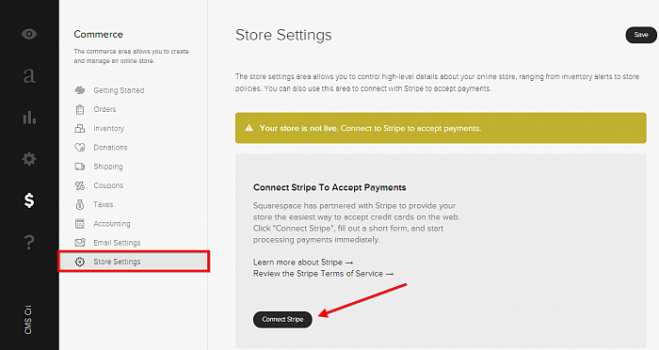Click the Orders clipboard icon

(80, 109)
